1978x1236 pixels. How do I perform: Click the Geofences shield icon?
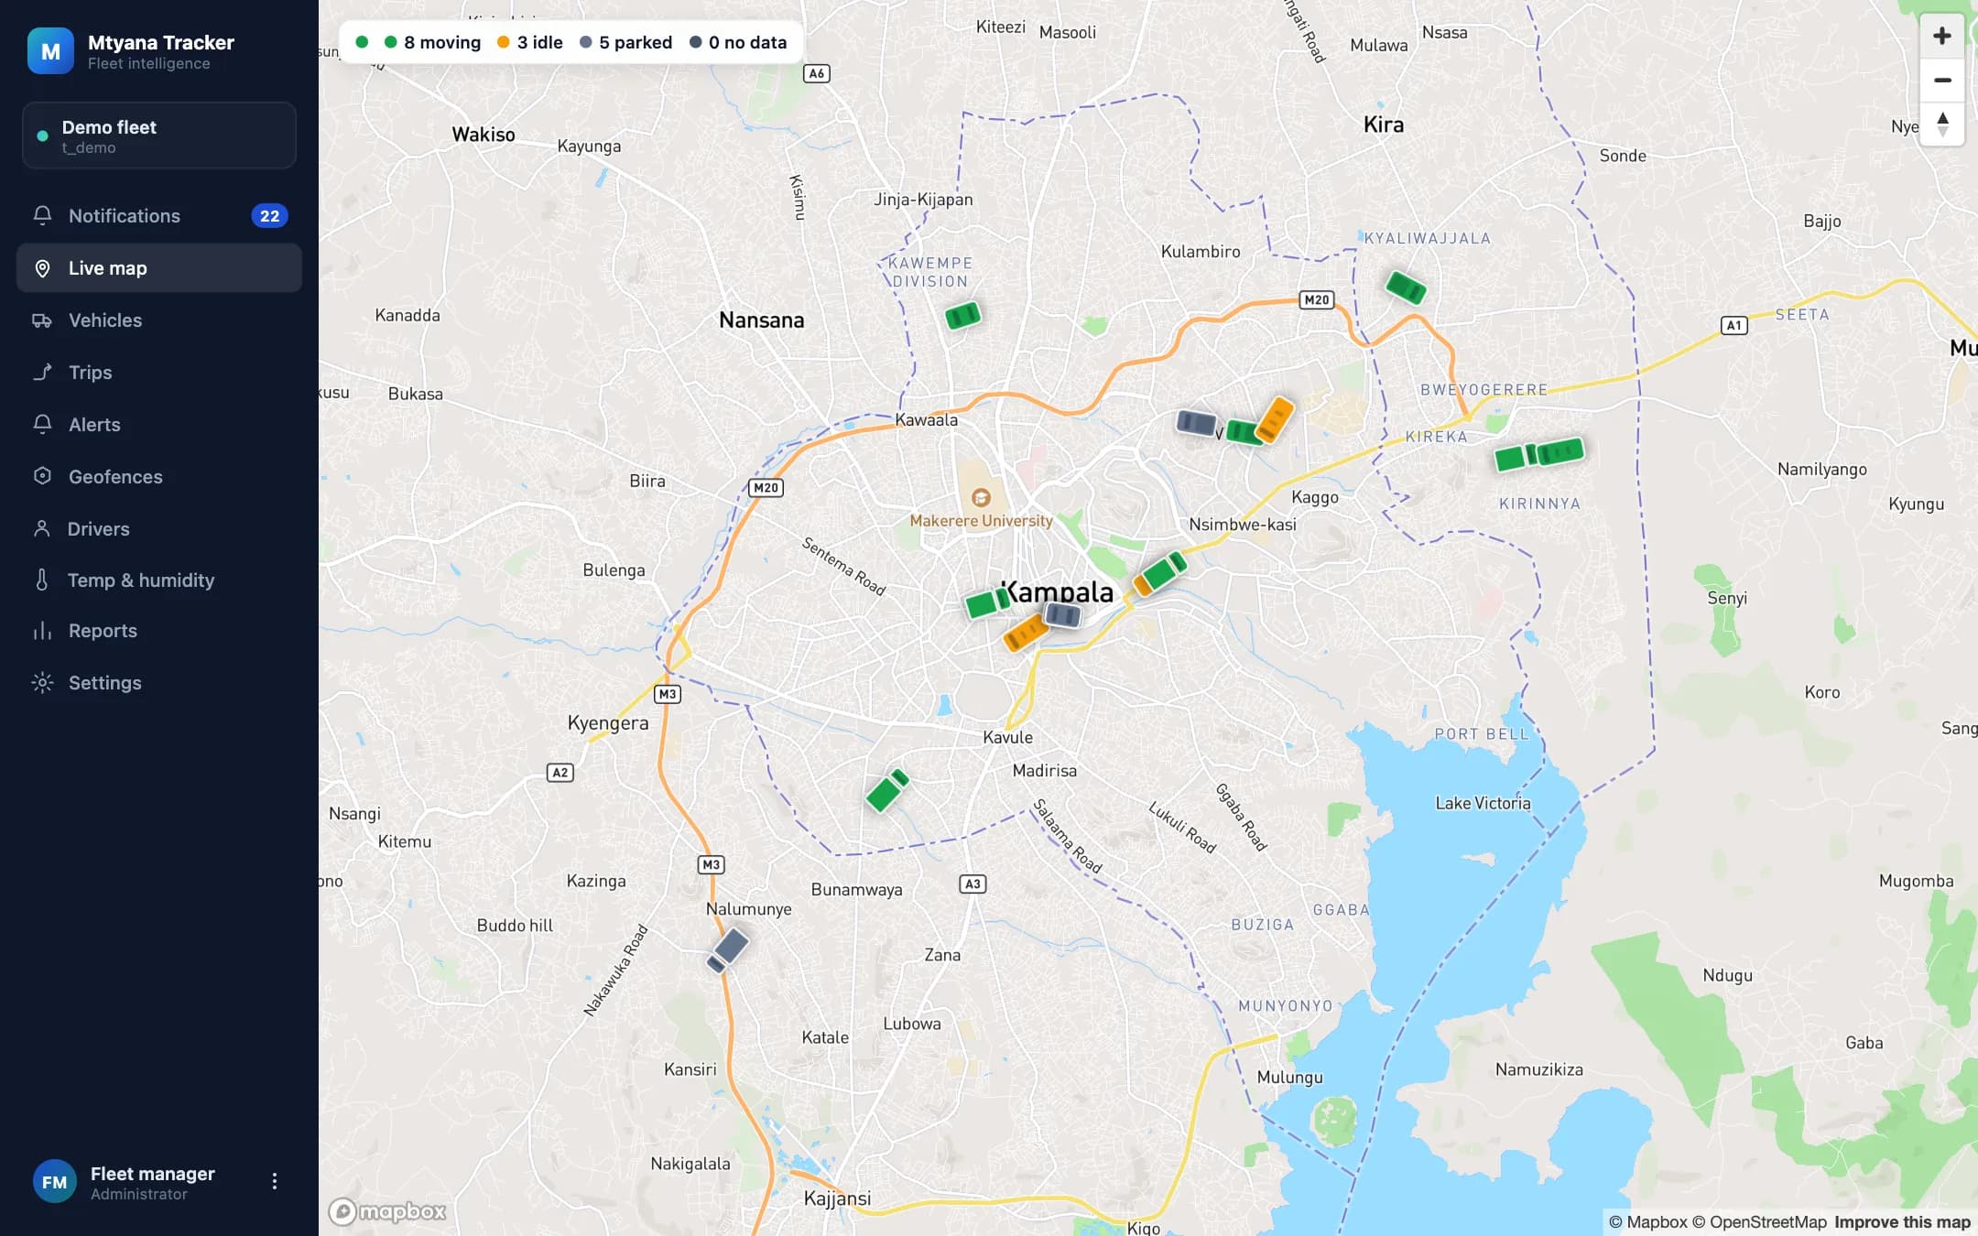[42, 476]
